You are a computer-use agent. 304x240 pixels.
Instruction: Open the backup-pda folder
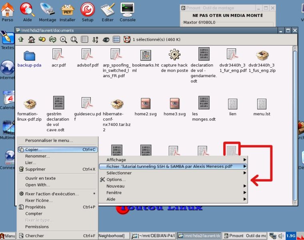pyautogui.click(x=29, y=58)
